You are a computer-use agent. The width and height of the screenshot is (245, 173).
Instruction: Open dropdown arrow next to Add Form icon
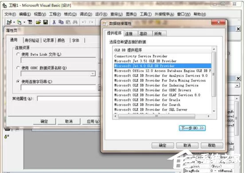(x=24, y=22)
